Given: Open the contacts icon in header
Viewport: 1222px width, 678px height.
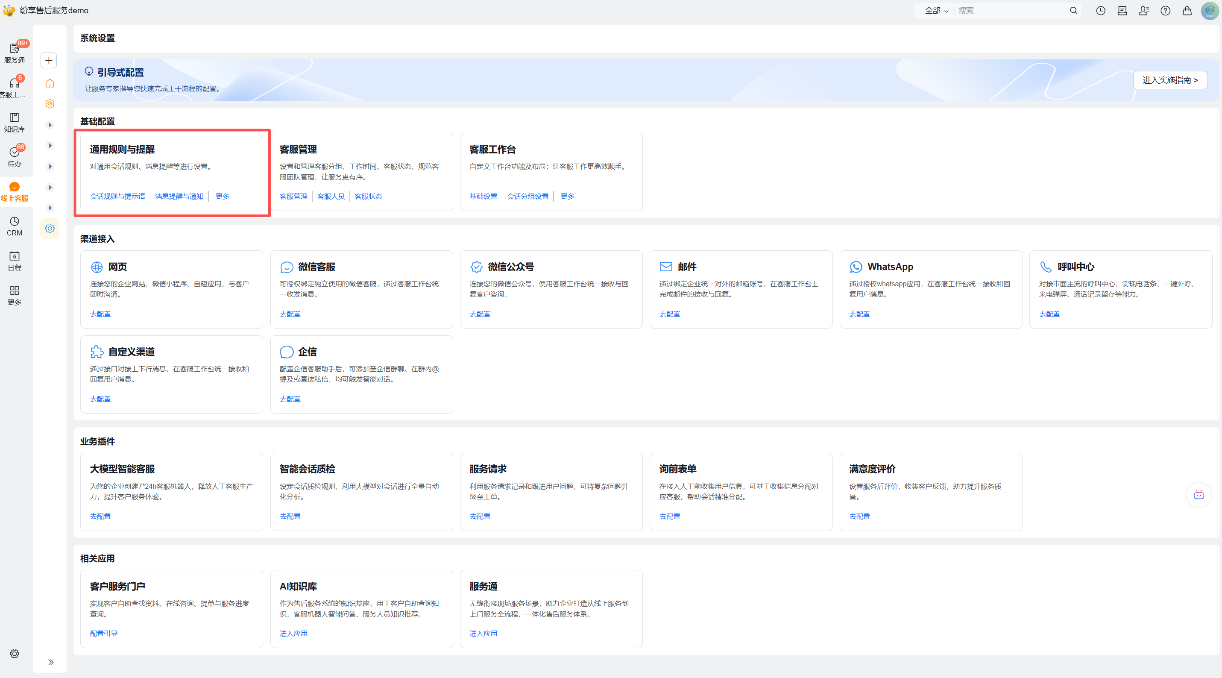Looking at the screenshot, I should pyautogui.click(x=1144, y=10).
